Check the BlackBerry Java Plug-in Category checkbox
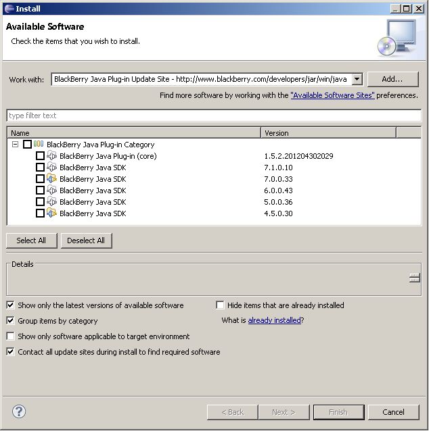 coord(27,145)
